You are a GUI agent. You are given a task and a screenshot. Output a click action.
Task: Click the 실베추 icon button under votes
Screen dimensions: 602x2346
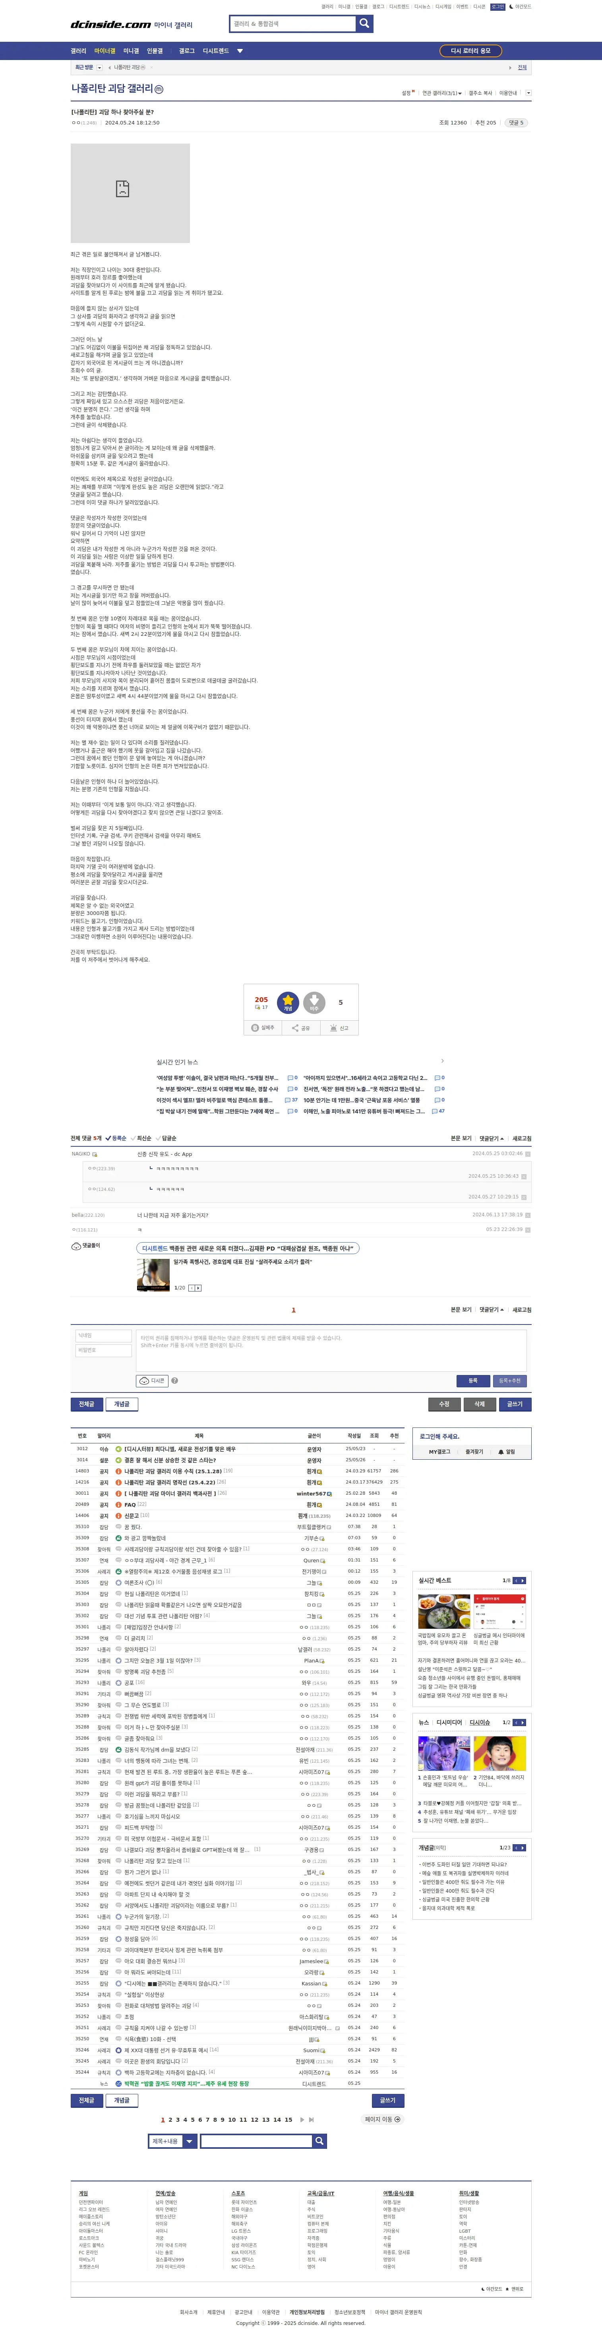(262, 1028)
